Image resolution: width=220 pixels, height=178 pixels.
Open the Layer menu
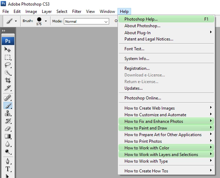pyautogui.click(x=47, y=12)
